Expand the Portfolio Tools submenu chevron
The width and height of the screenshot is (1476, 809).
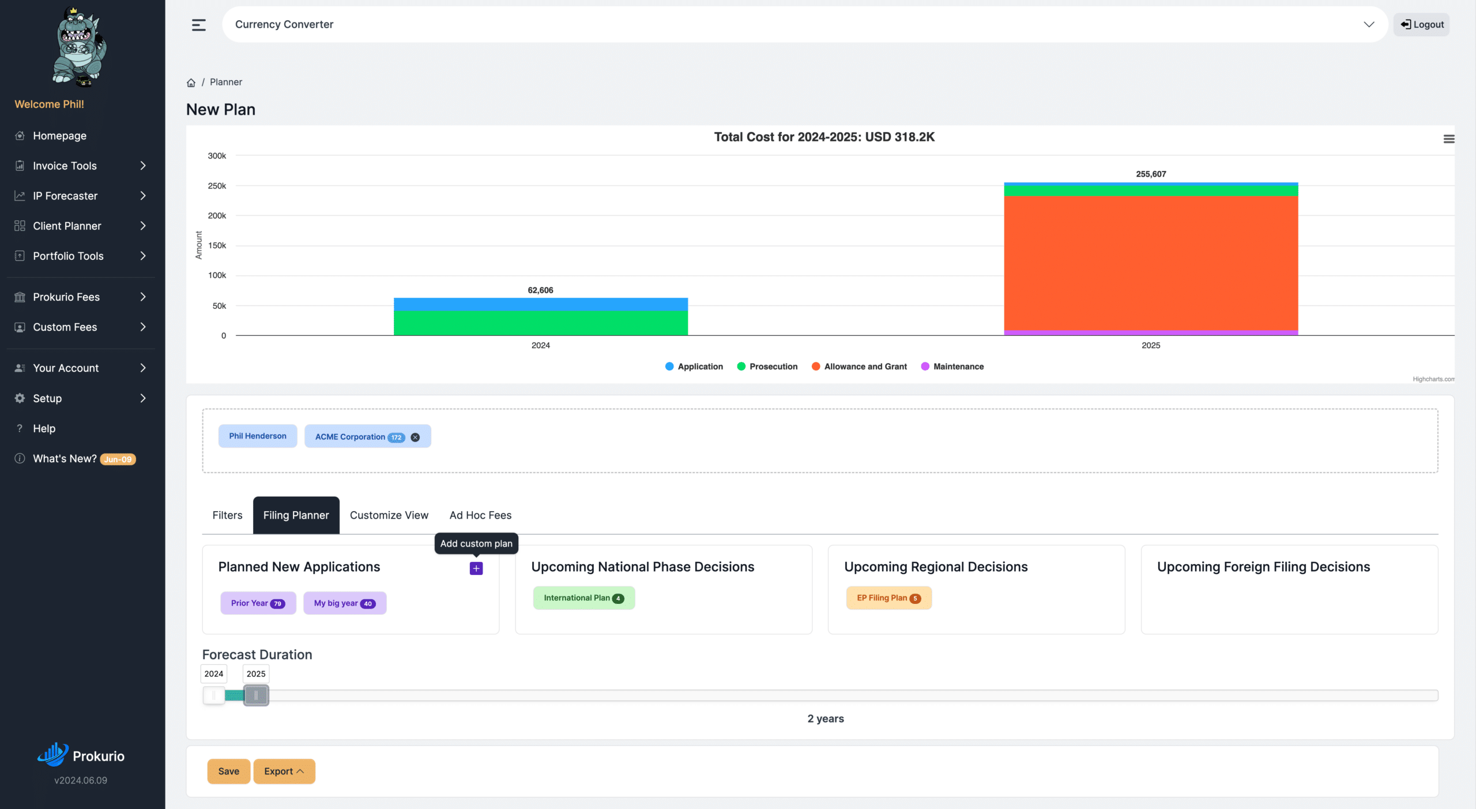(143, 255)
